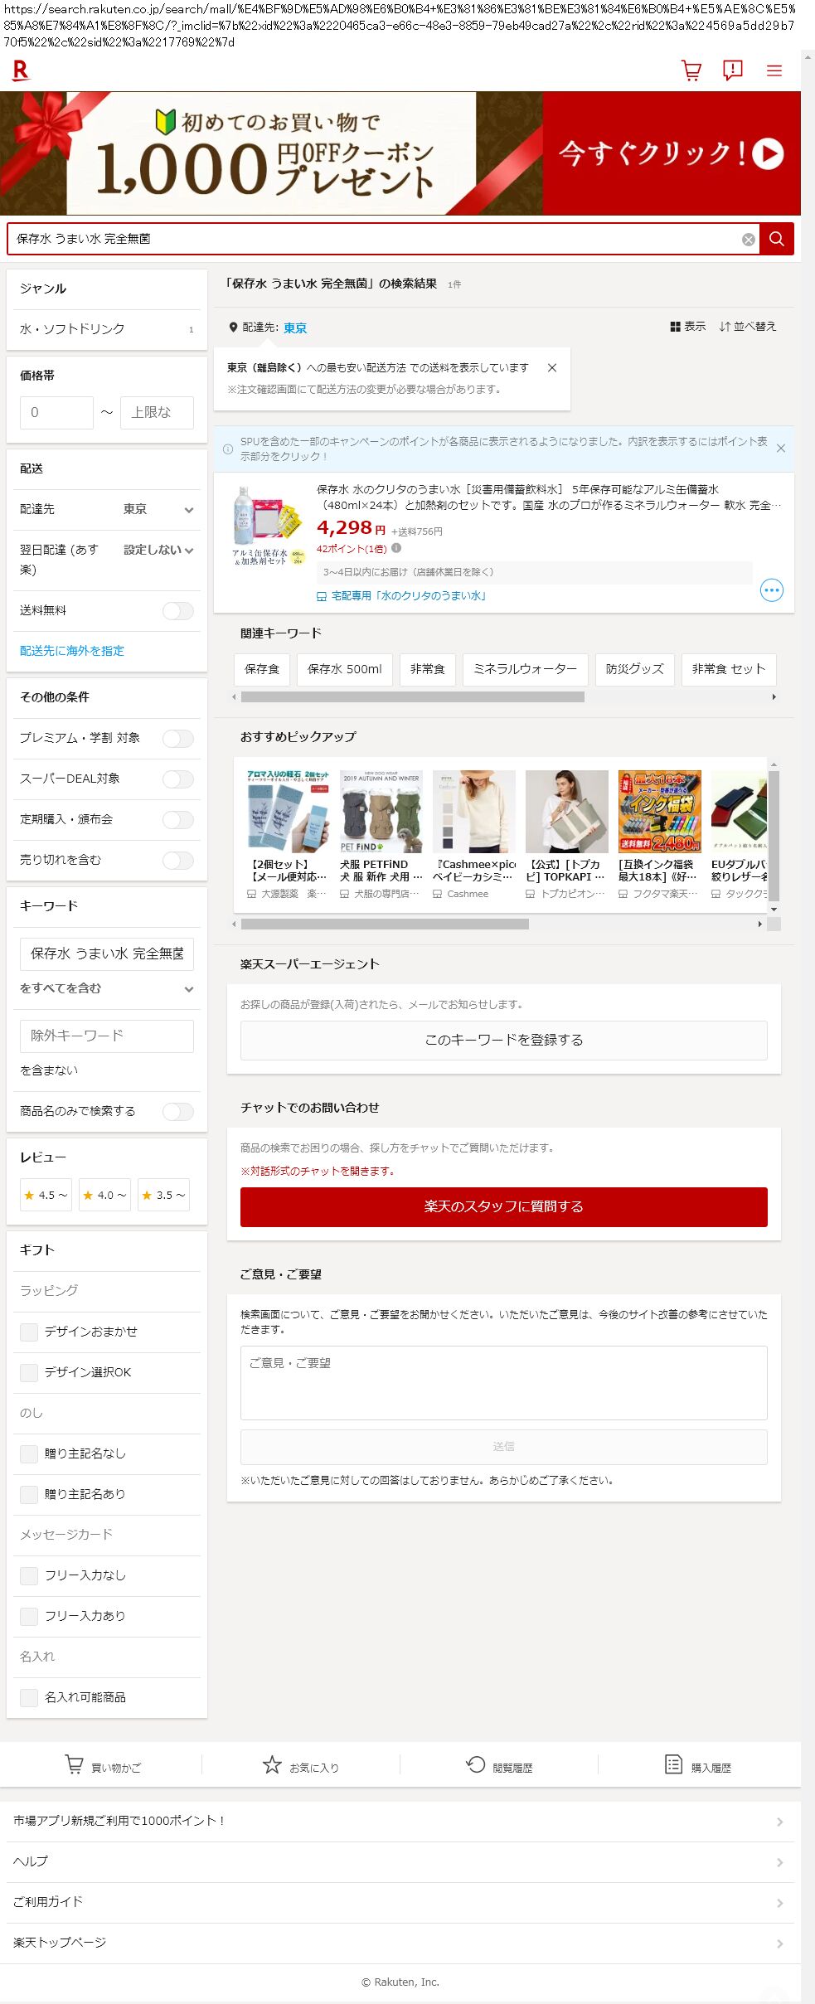Screen dimensions: 815x2004
Task: Click 買い物かご cart icon in footer
Action: pos(74,1764)
